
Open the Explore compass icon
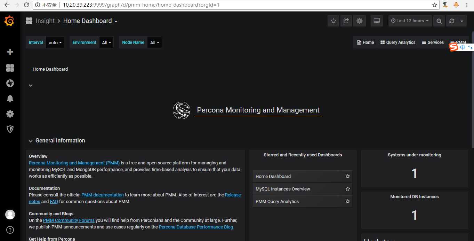pyautogui.click(x=10, y=83)
